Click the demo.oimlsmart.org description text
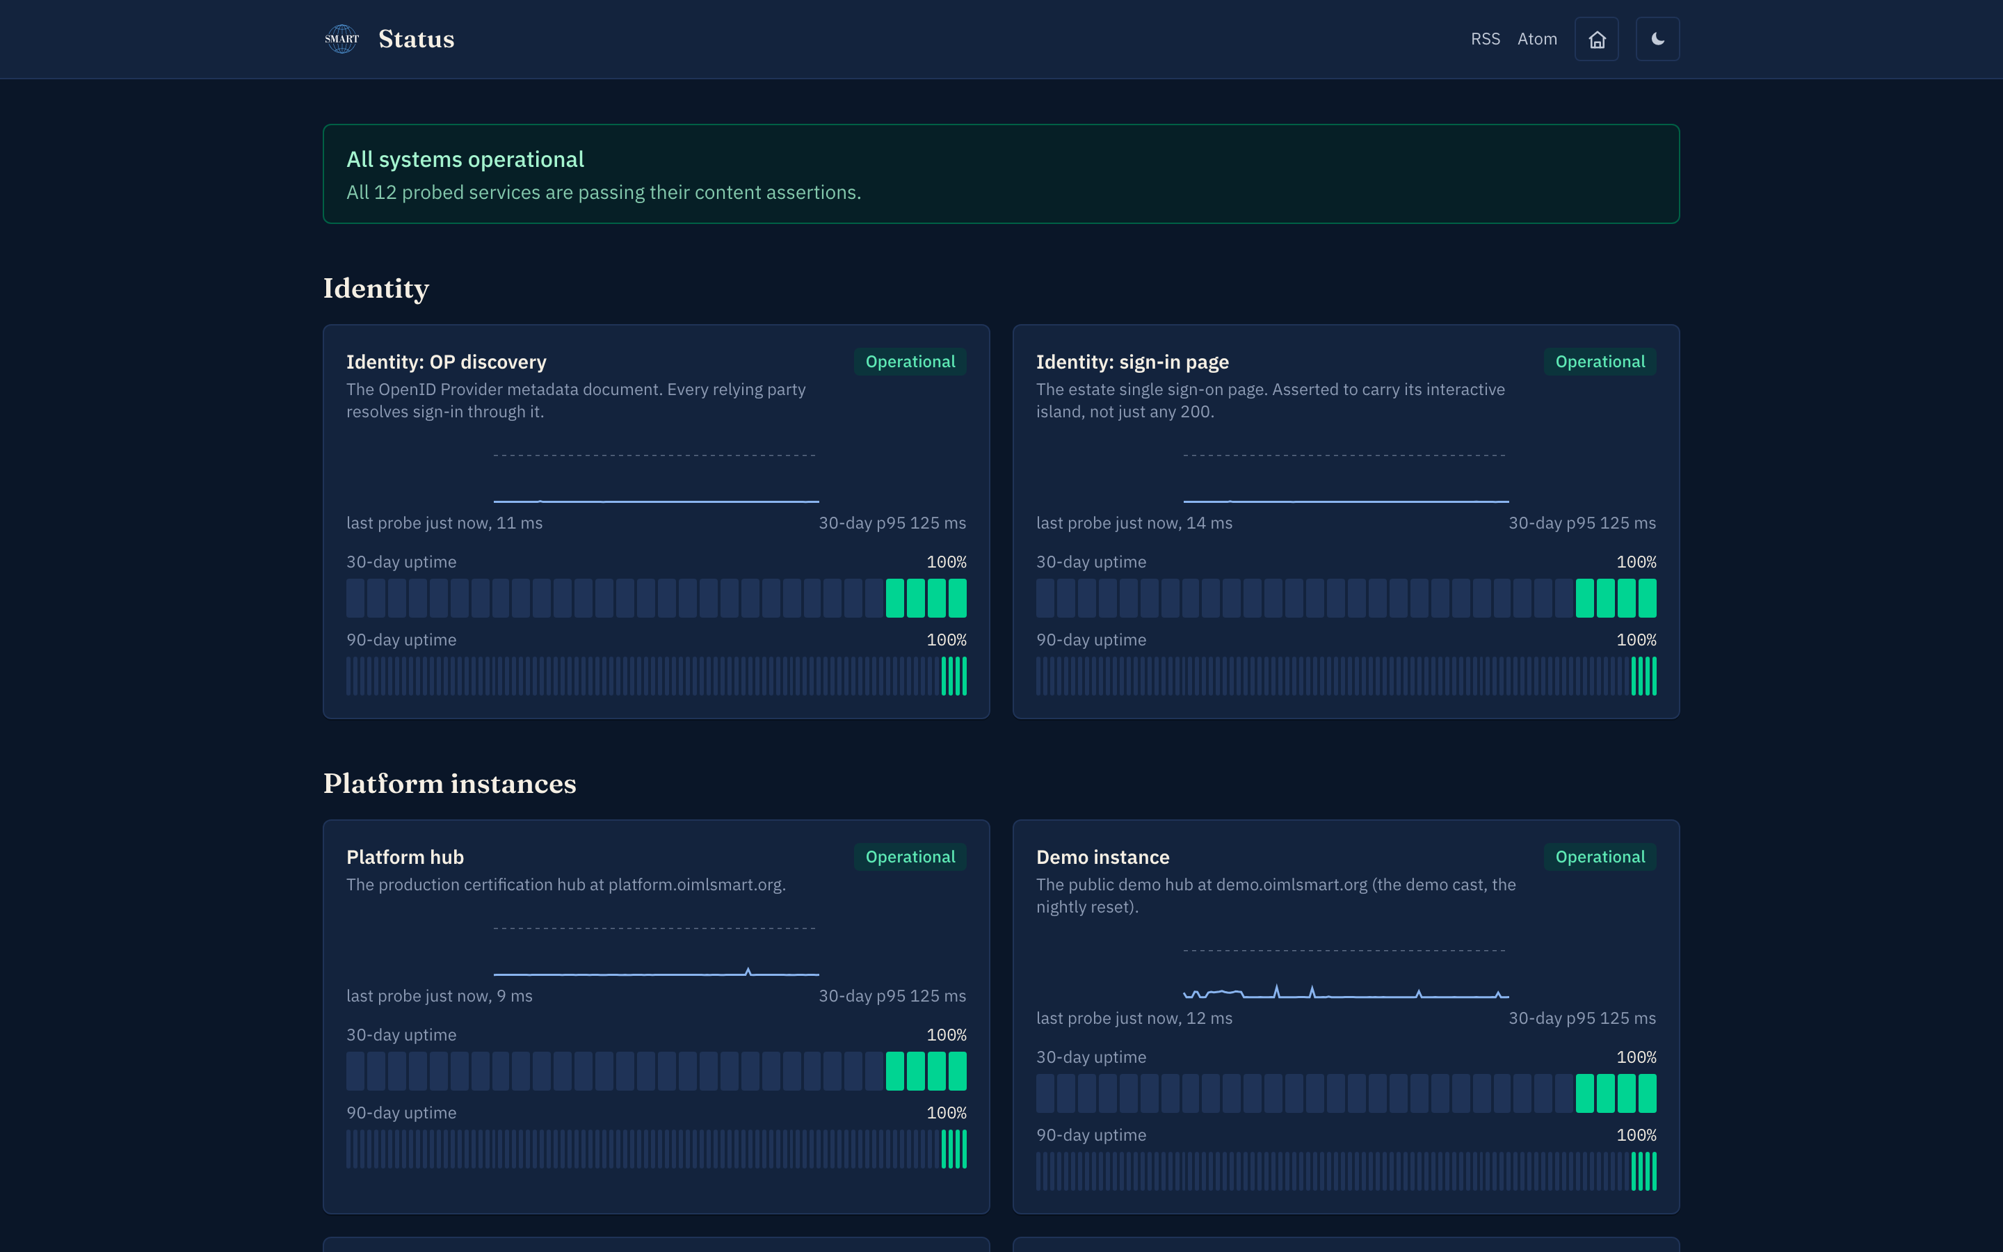 point(1276,896)
